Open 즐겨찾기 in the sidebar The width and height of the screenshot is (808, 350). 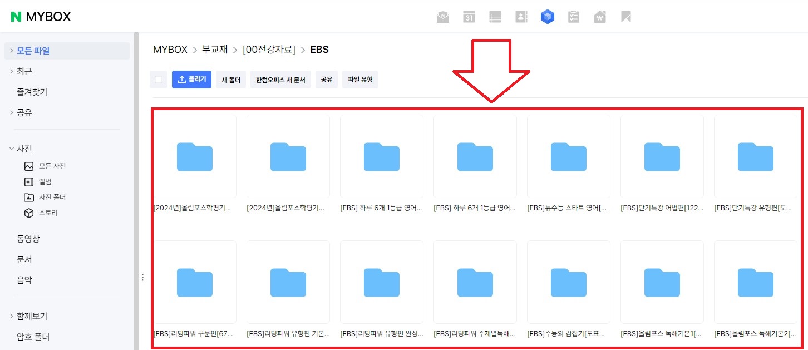tap(32, 92)
